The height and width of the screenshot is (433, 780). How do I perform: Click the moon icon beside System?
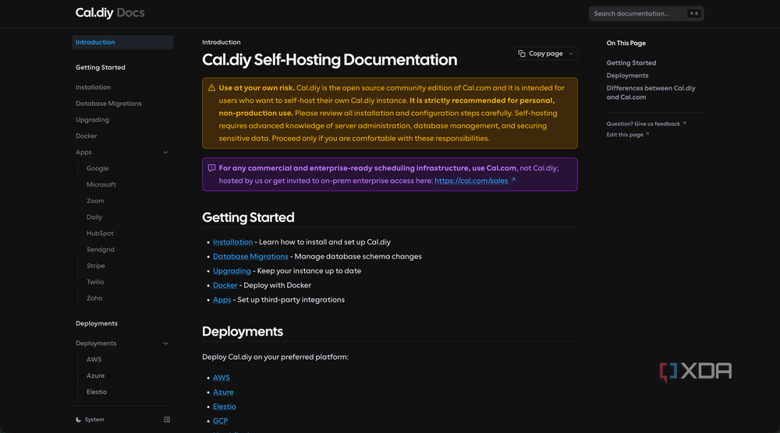click(78, 420)
